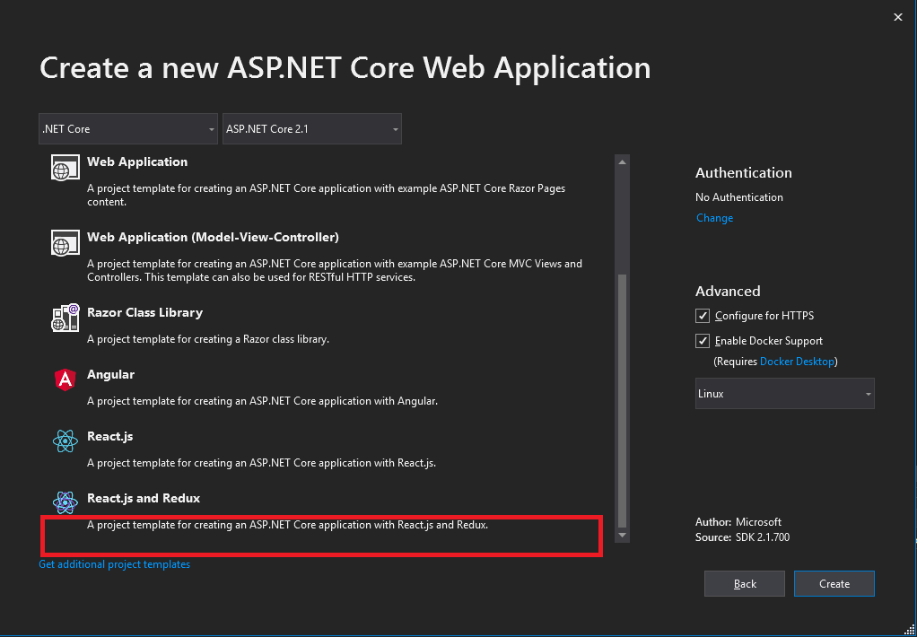
Task: Select the Web Application template title
Action: 137,162
